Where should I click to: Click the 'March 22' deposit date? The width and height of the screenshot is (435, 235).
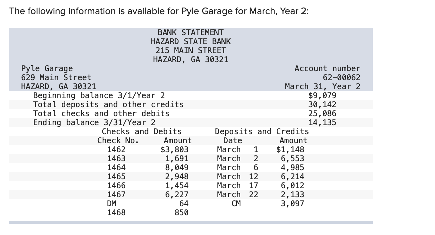tap(238, 194)
